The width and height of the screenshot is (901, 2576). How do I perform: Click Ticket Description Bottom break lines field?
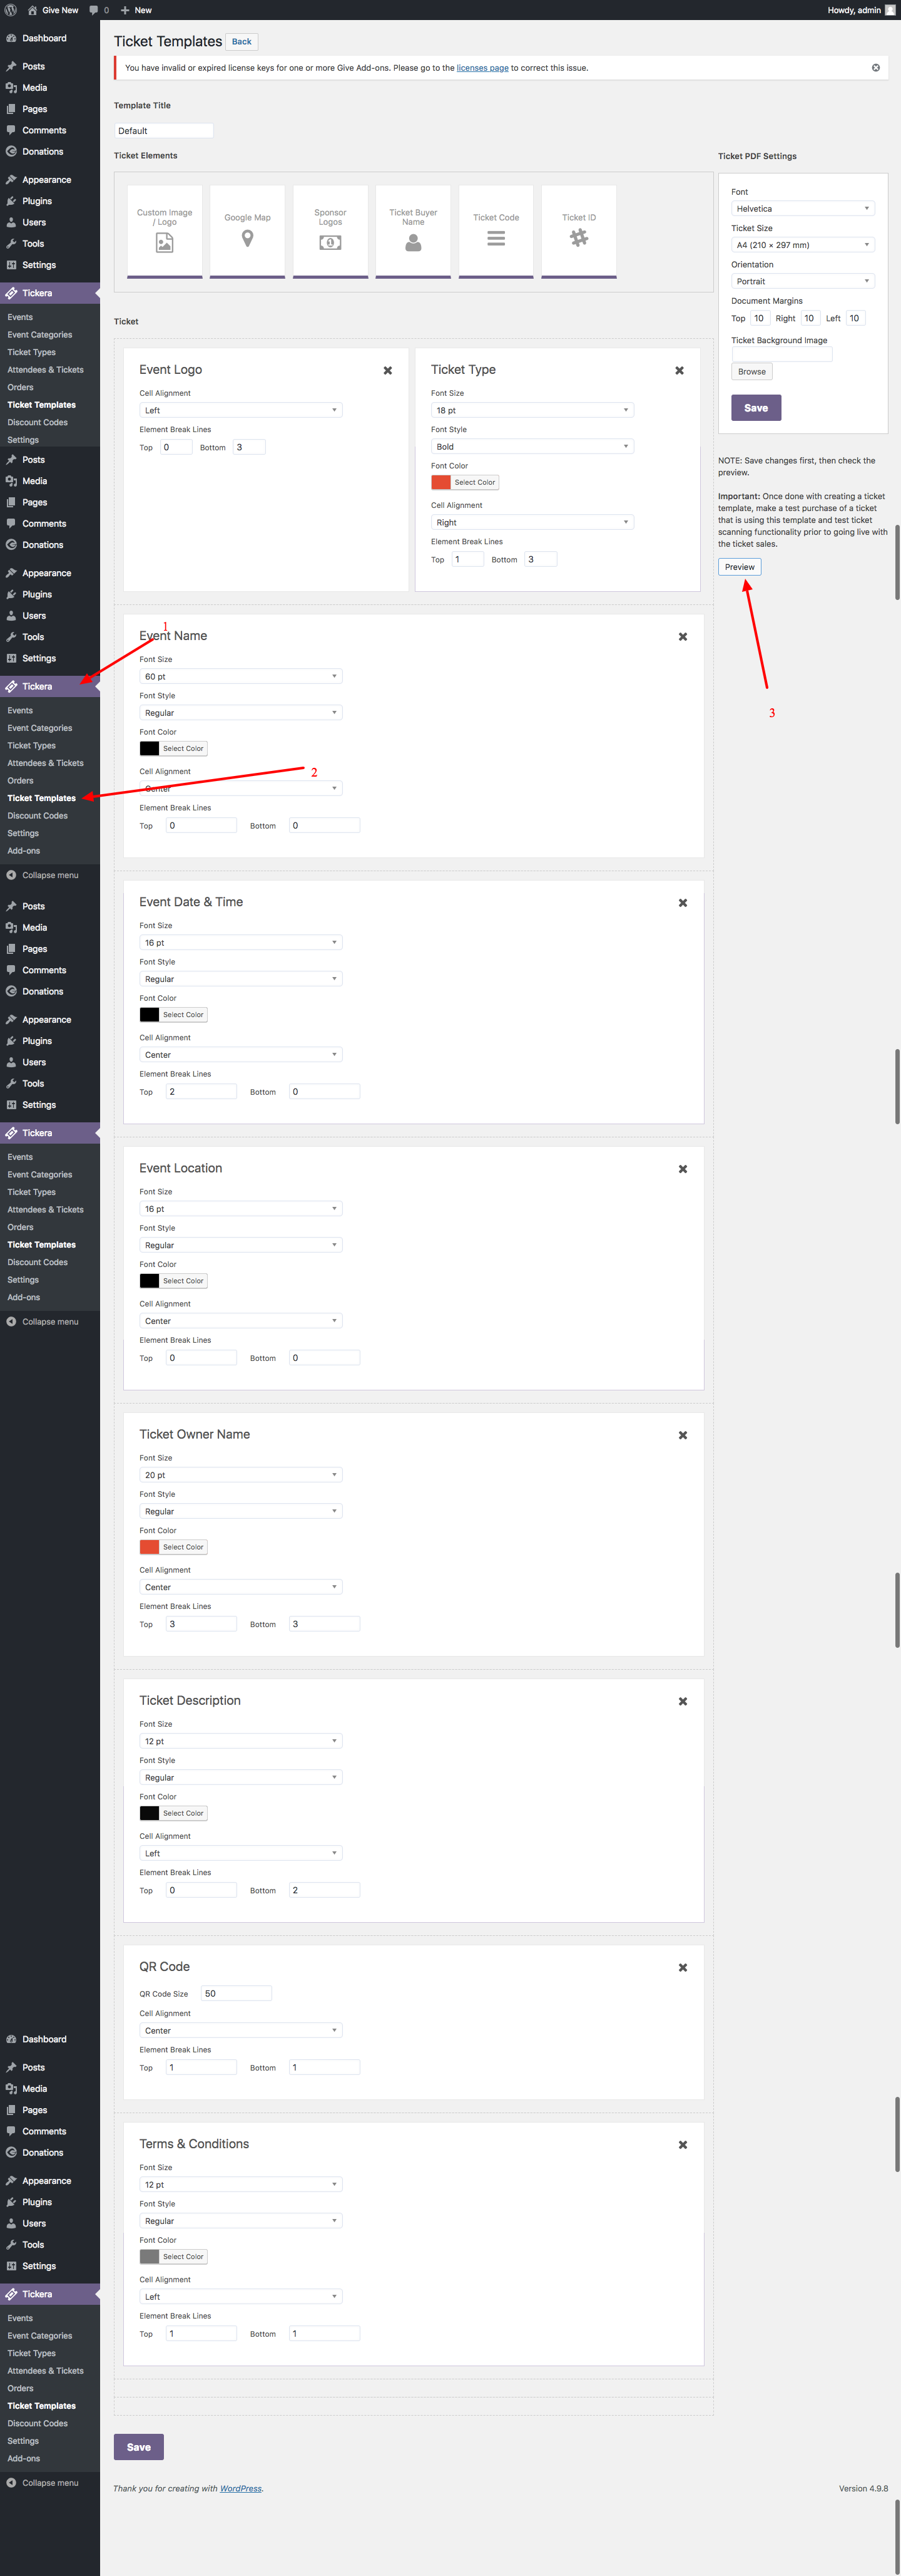(325, 1889)
